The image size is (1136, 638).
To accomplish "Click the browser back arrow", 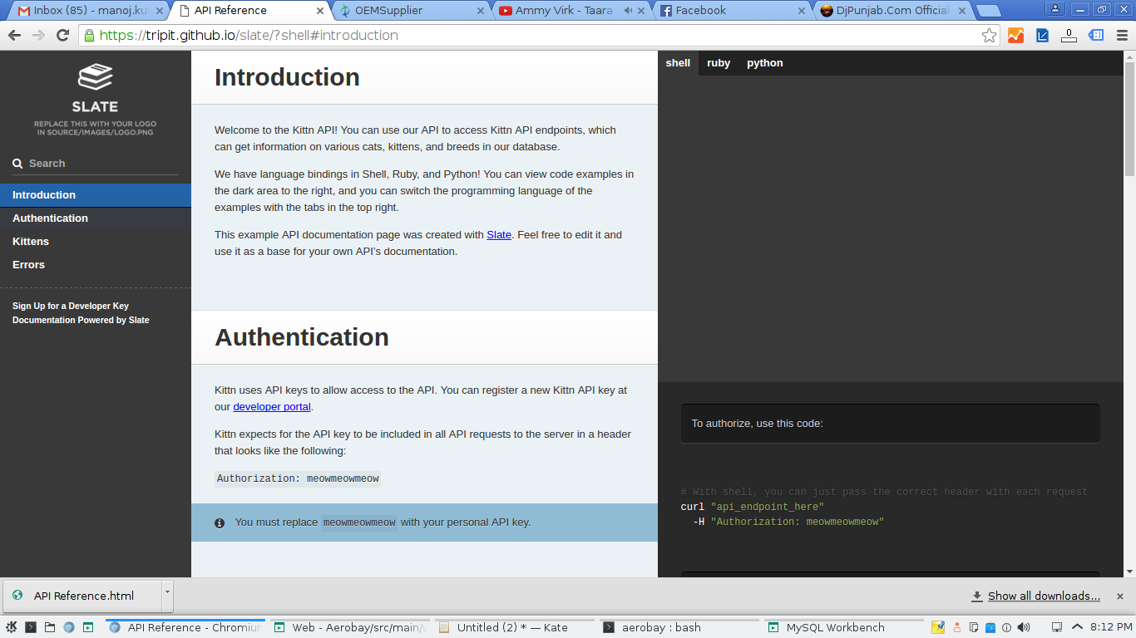I will pyautogui.click(x=14, y=35).
